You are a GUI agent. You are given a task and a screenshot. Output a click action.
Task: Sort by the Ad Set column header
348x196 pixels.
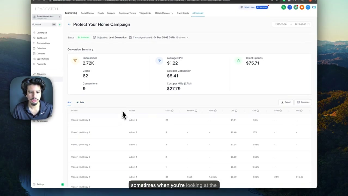pyautogui.click(x=132, y=111)
